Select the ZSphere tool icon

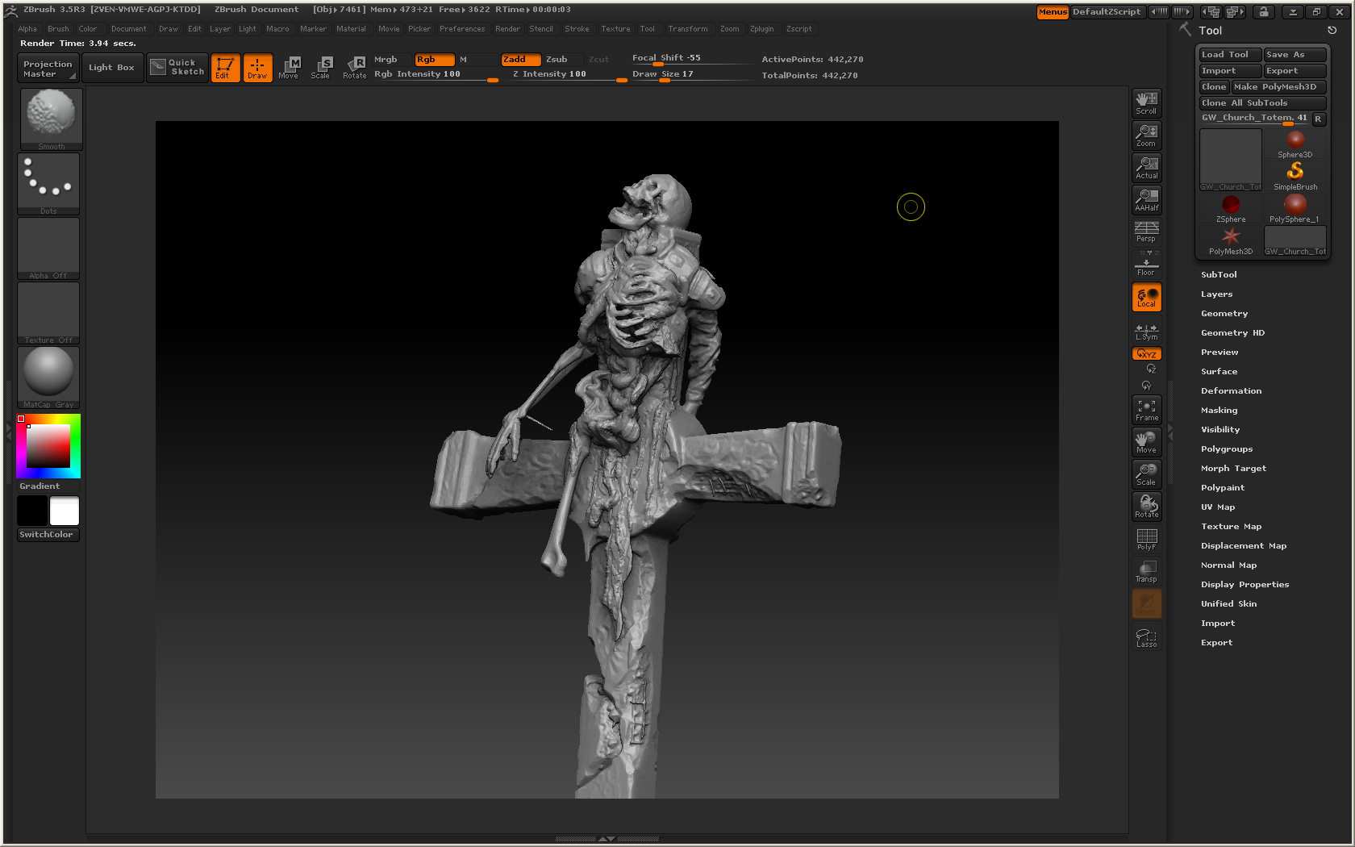point(1231,208)
